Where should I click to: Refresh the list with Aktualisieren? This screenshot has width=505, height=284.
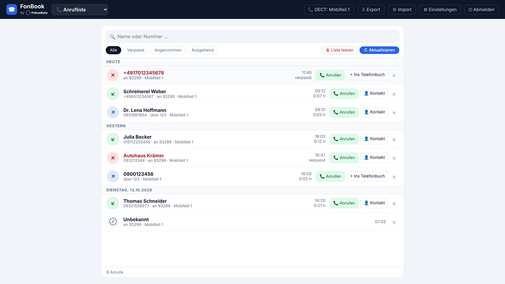[379, 50]
